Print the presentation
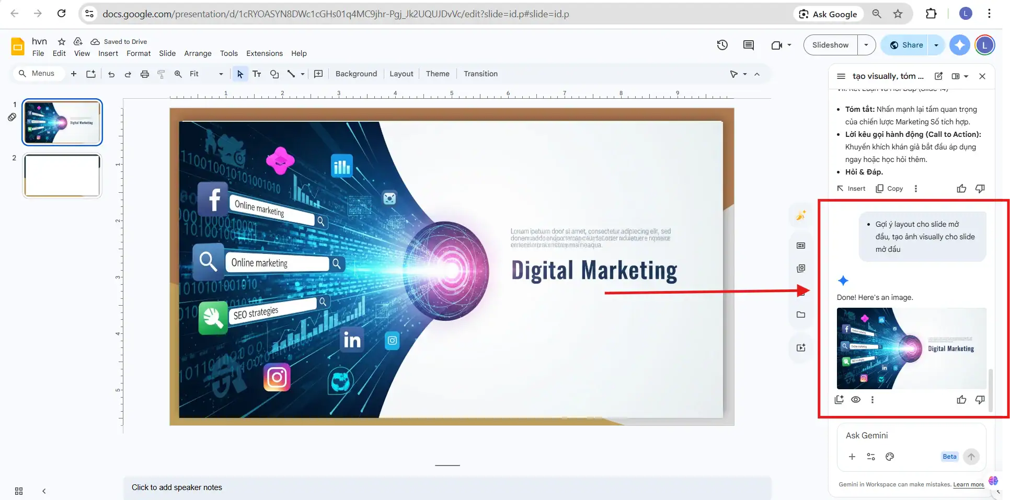The height and width of the screenshot is (500, 1010). point(145,74)
